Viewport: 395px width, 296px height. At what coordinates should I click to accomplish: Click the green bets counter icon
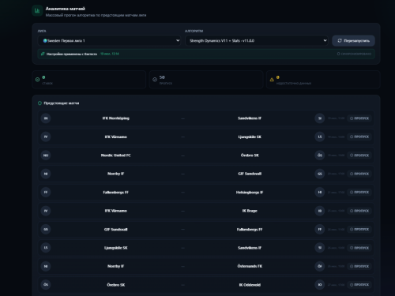coord(37,80)
